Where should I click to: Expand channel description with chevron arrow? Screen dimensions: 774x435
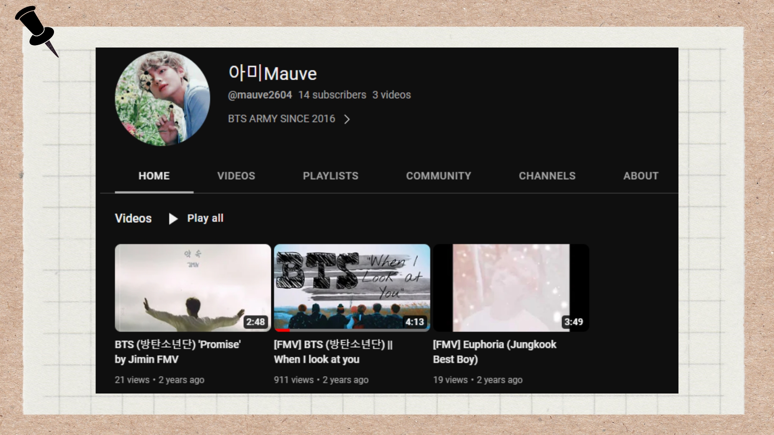pyautogui.click(x=347, y=119)
